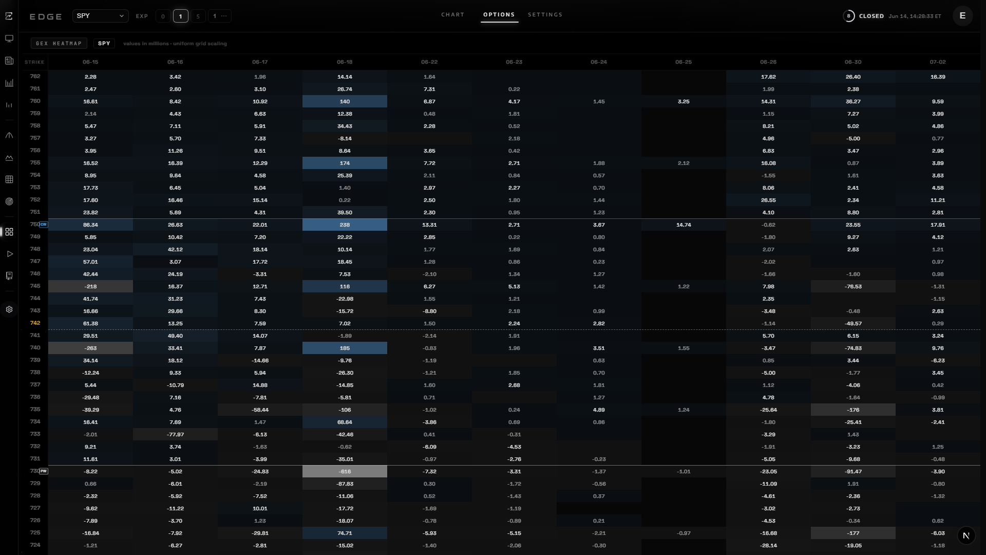Select expiration filter 0

point(163,16)
